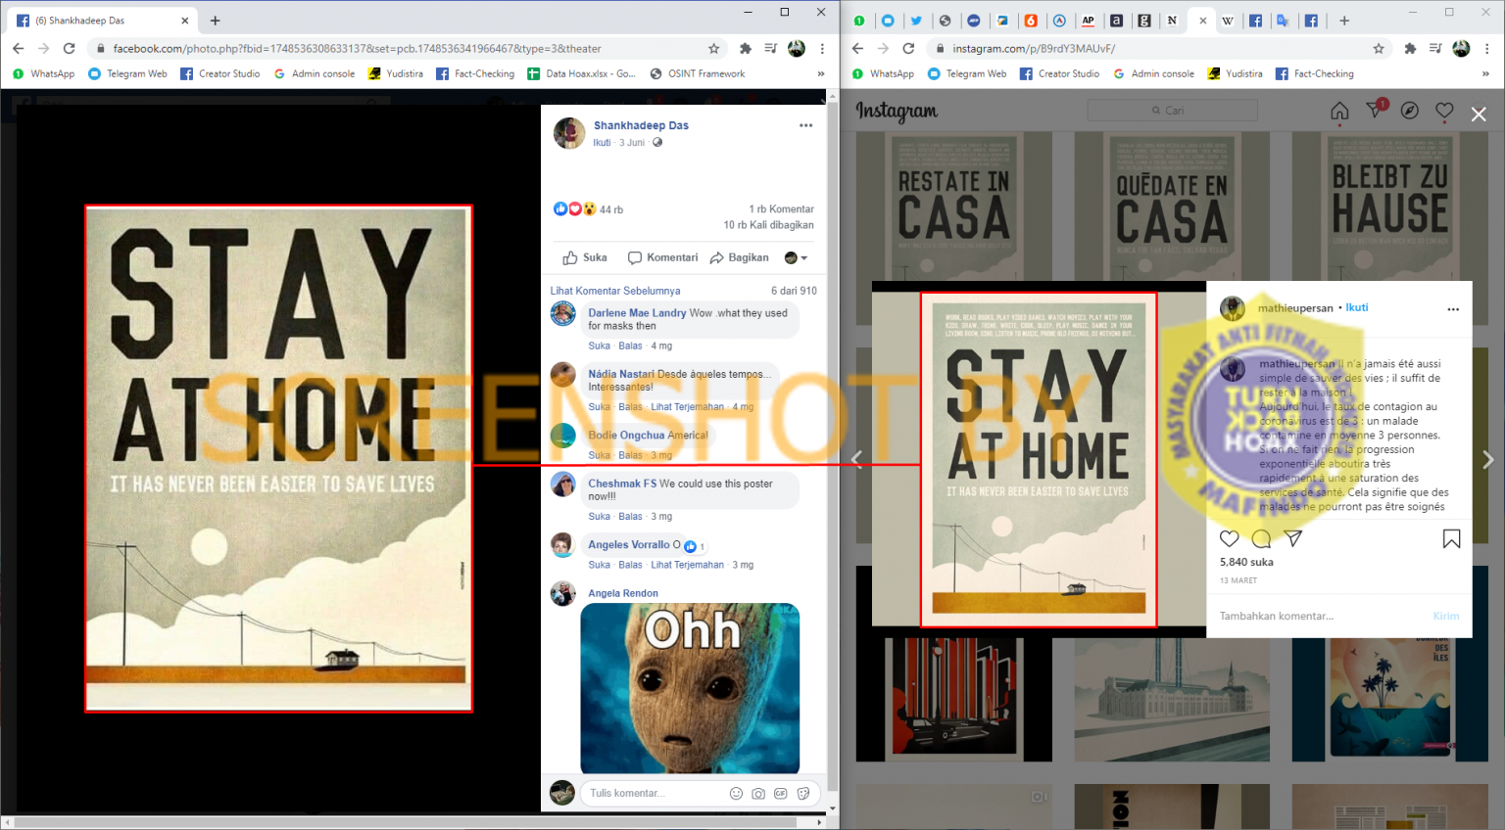The image size is (1505, 830).
Task: Open Yudistira bookmark in Facebook window
Action: 396,73
